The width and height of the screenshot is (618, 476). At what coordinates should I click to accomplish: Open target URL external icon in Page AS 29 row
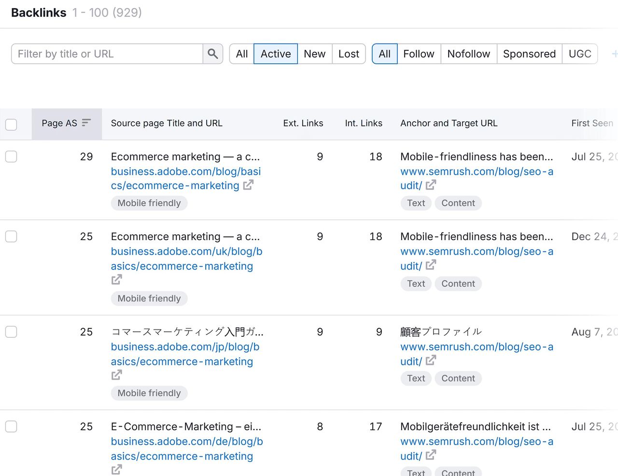pos(431,185)
